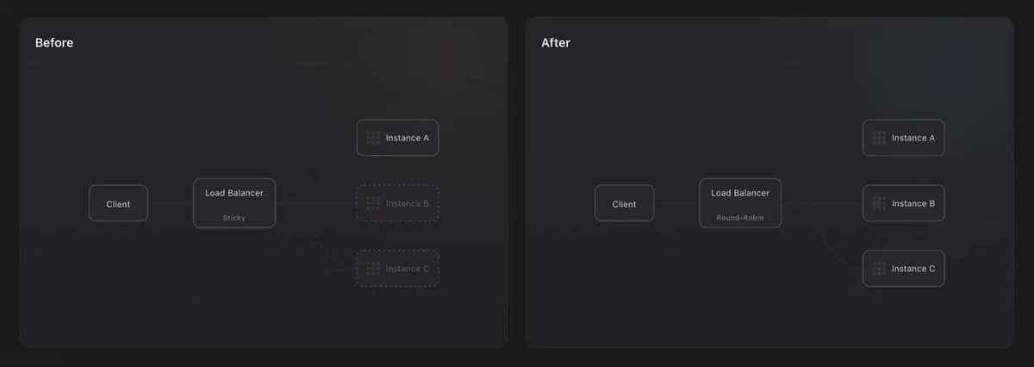Image resolution: width=1034 pixels, height=367 pixels.
Task: Click the grid icon of dashed Instance B in Before diagram
Action: click(x=373, y=203)
